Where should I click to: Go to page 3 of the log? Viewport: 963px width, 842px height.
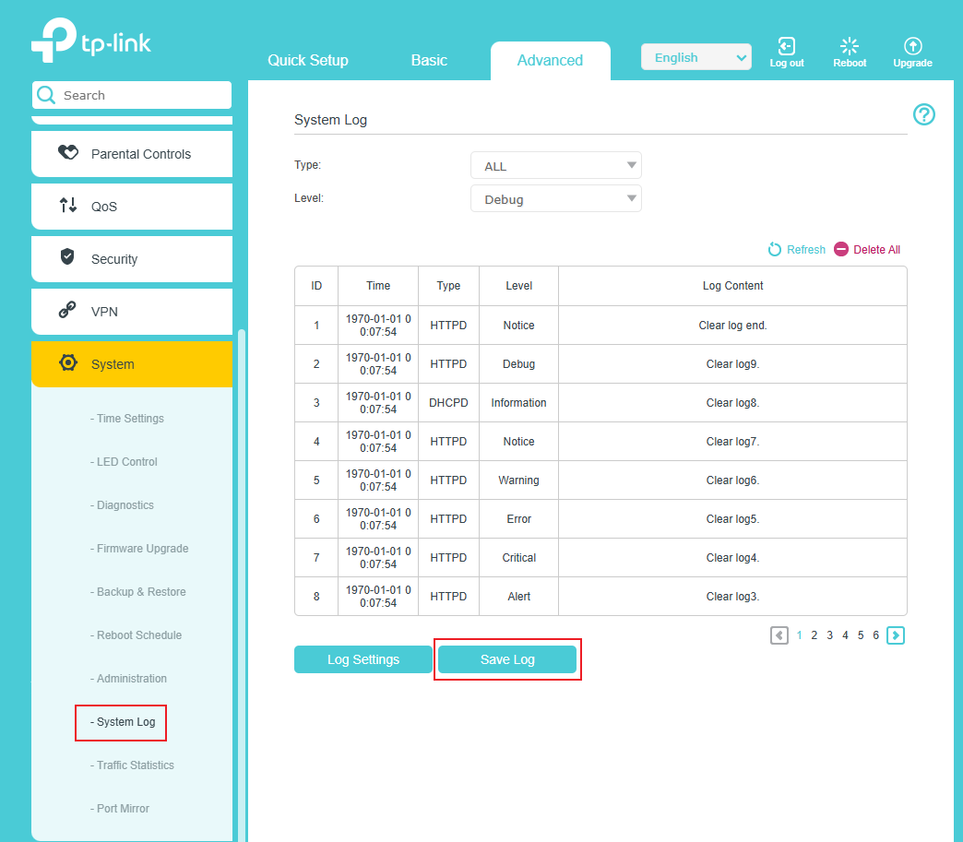point(829,635)
